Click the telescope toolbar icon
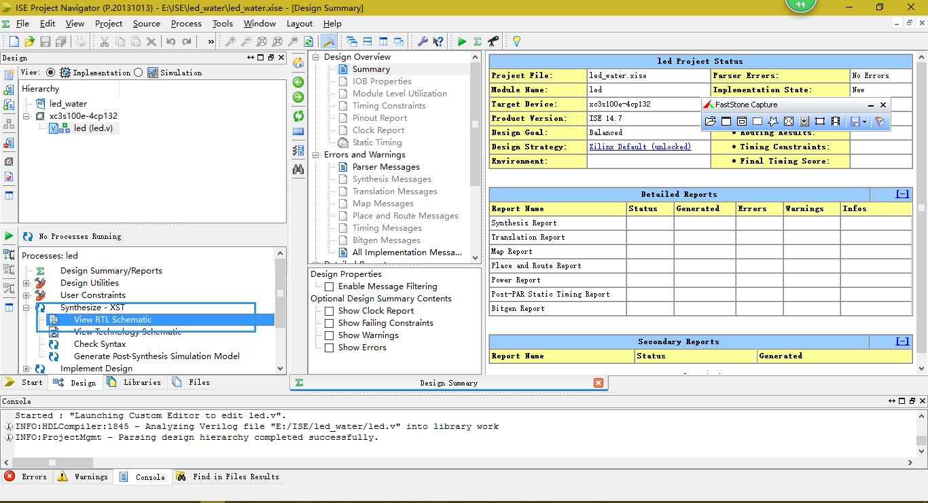The width and height of the screenshot is (928, 503). coord(493,42)
